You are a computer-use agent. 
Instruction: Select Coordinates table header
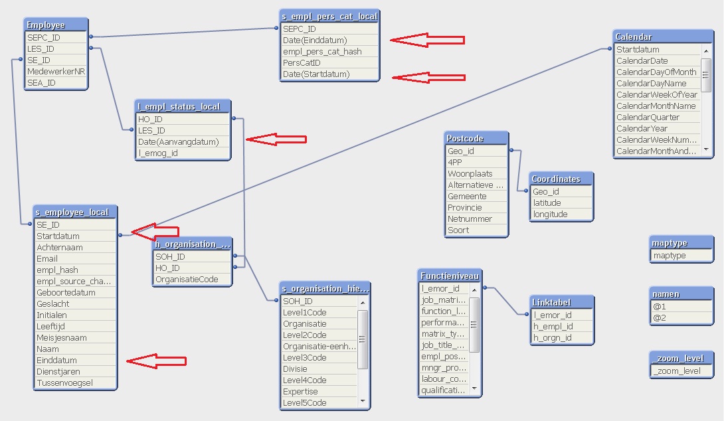click(x=561, y=179)
